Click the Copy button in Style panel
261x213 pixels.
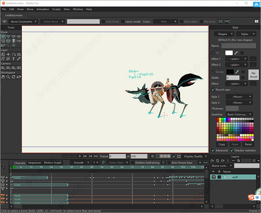point(221,144)
